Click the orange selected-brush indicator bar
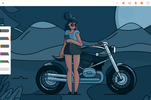 click(x=10, y=38)
